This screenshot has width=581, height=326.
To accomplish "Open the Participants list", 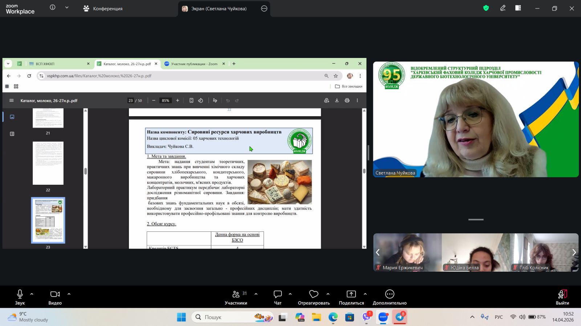I will [x=236, y=297].
